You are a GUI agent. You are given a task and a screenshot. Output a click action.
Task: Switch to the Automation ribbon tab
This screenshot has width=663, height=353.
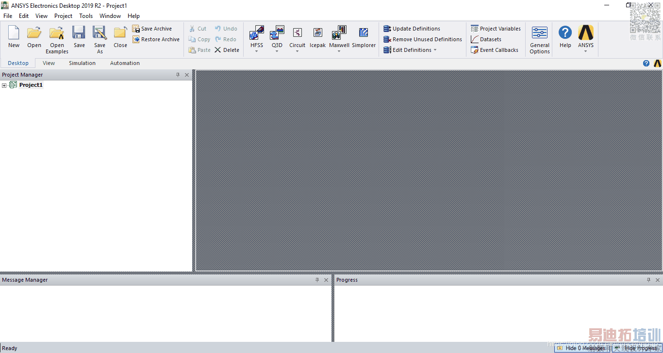[x=125, y=63]
